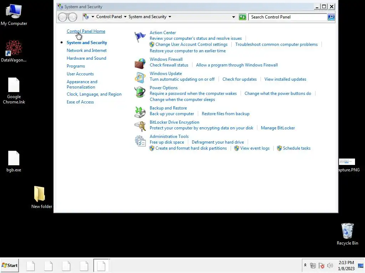Screen dimensions: 365x273
Task: Click View event logs link
Action: tap(255, 148)
